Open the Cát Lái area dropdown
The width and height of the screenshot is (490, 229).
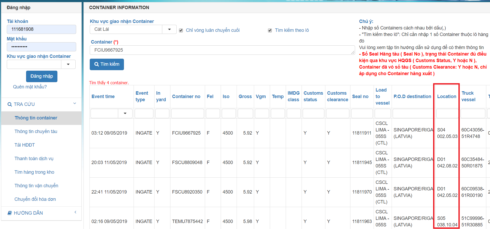(x=169, y=29)
